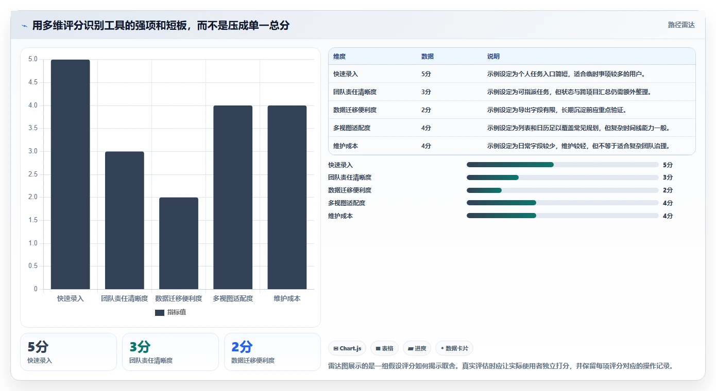Screen dimensions: 716x391
Task: Click the description starting 示例设定为日常字段较少
Action: tap(578, 146)
